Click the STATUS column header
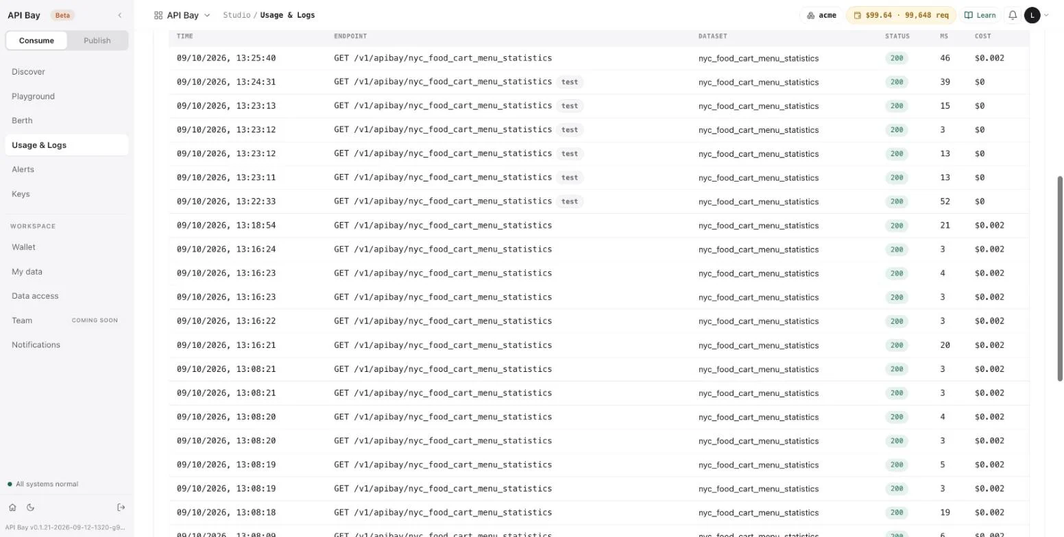 (x=897, y=36)
